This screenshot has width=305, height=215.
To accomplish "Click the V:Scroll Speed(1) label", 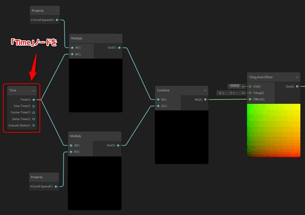I will tap(41, 186).
